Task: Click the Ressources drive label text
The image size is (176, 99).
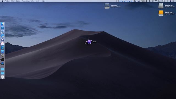Action: (114, 5)
